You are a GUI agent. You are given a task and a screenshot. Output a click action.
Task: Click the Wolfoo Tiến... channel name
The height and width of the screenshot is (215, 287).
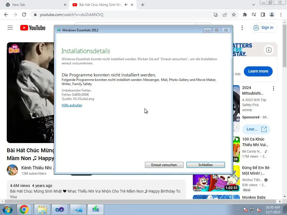pyautogui.click(x=252, y=180)
